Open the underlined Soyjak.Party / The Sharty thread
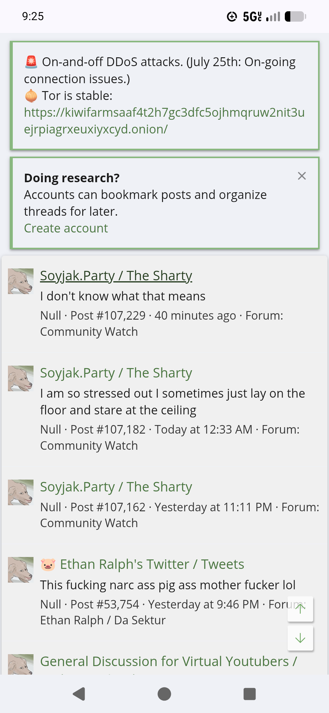 pos(116,276)
